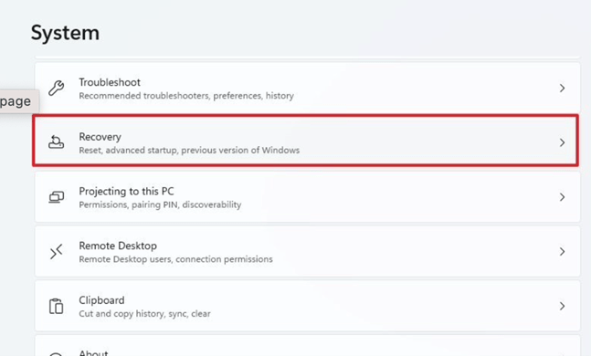Open the Troubleshoot settings title
The width and height of the screenshot is (591, 356).
110,82
